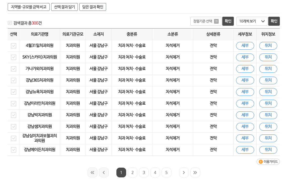Tick the checkbox beside 강남박치과의원
The image size is (287, 181).
point(13,115)
